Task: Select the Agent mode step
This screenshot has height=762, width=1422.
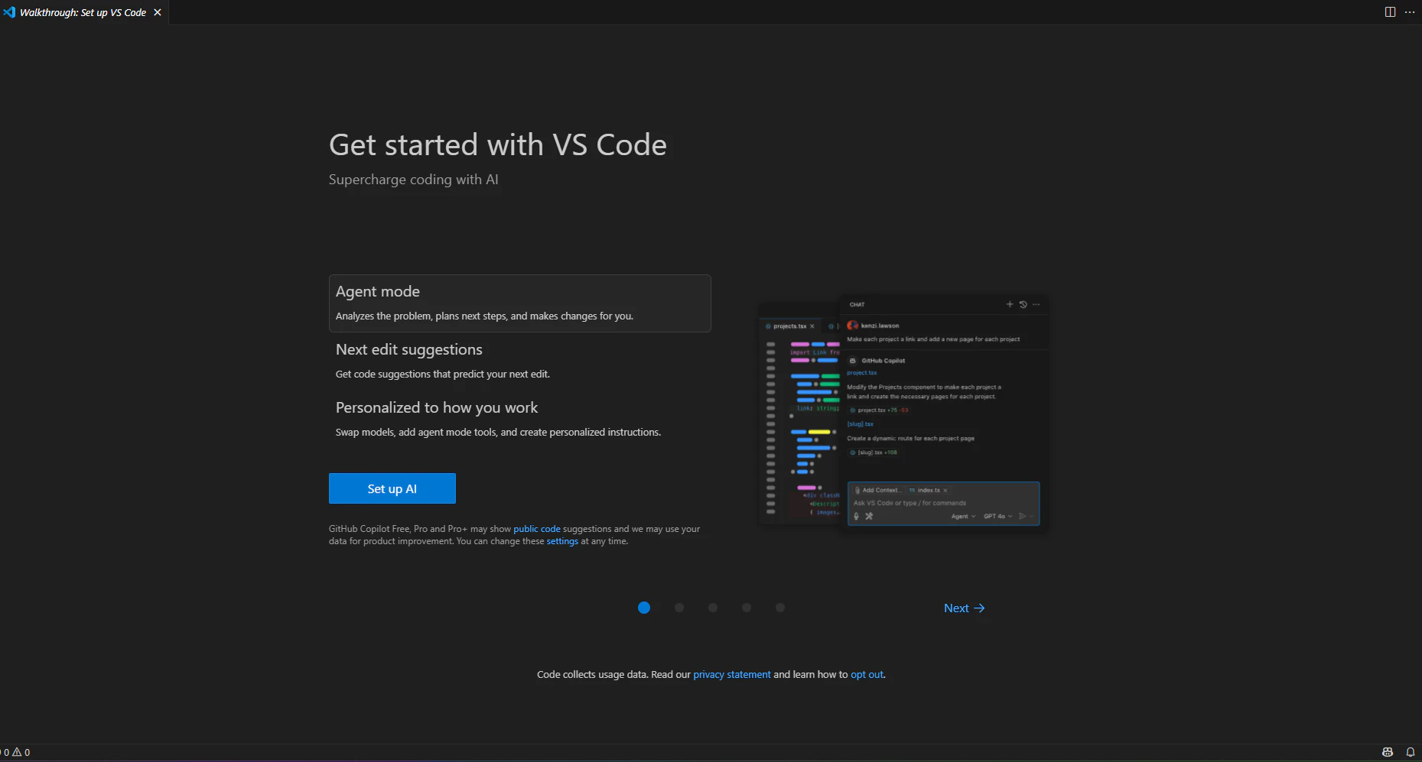Action: (x=520, y=303)
